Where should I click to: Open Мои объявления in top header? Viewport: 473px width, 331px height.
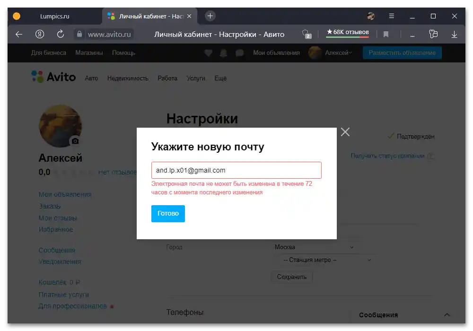click(276, 53)
